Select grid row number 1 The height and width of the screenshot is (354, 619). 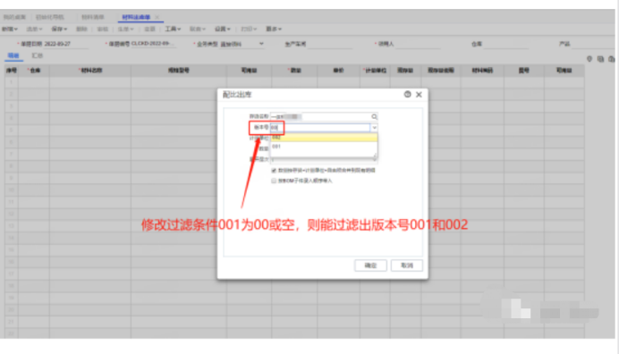click(x=11, y=82)
